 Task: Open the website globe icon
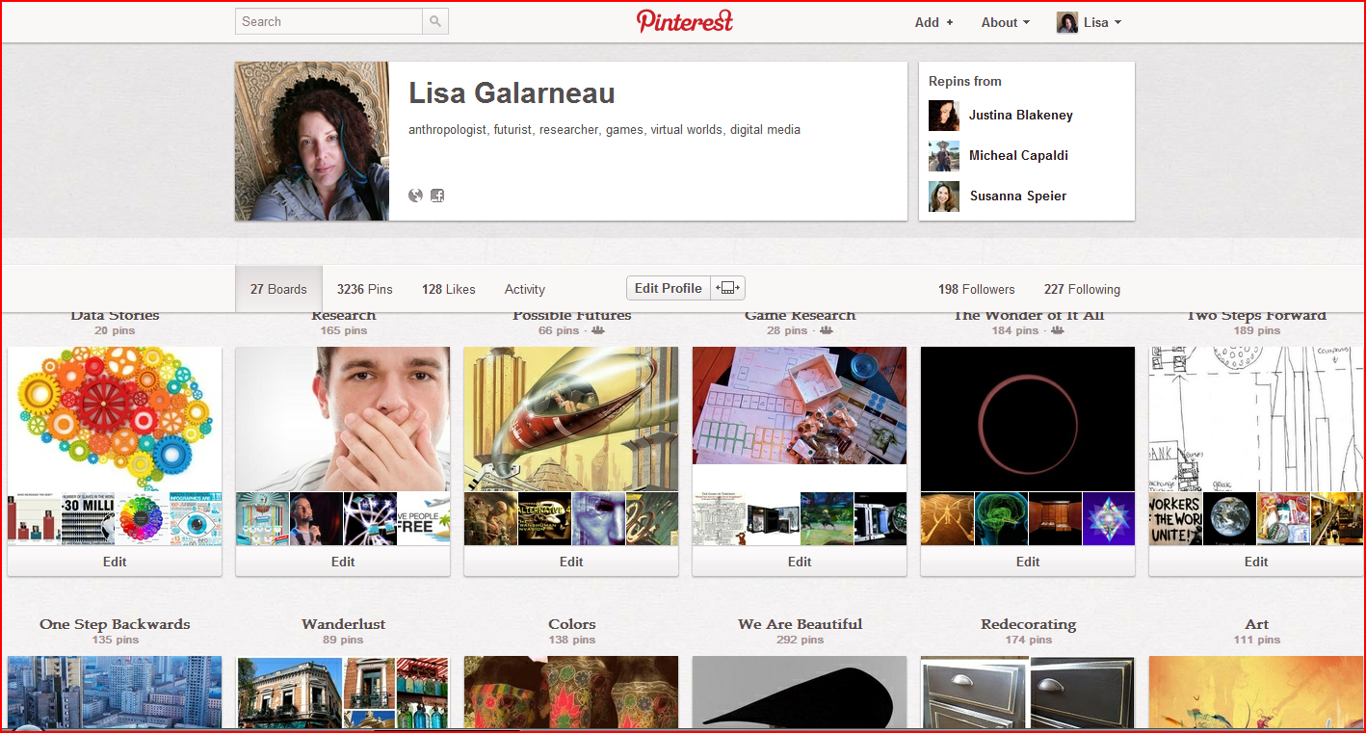(416, 196)
